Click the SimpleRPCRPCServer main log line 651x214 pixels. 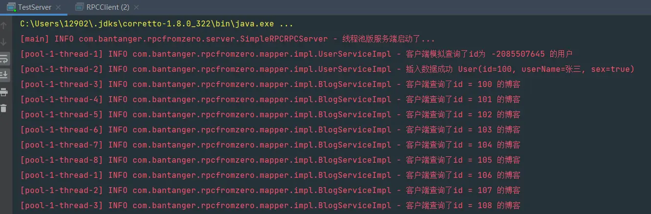[227, 39]
